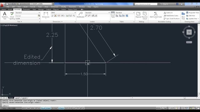Run the Check Spelling tool

(x=12, y=16)
